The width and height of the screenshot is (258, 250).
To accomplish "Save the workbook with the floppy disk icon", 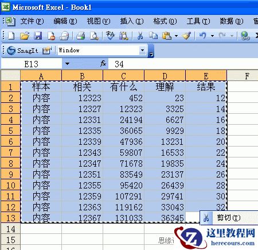I will pos(38,36).
